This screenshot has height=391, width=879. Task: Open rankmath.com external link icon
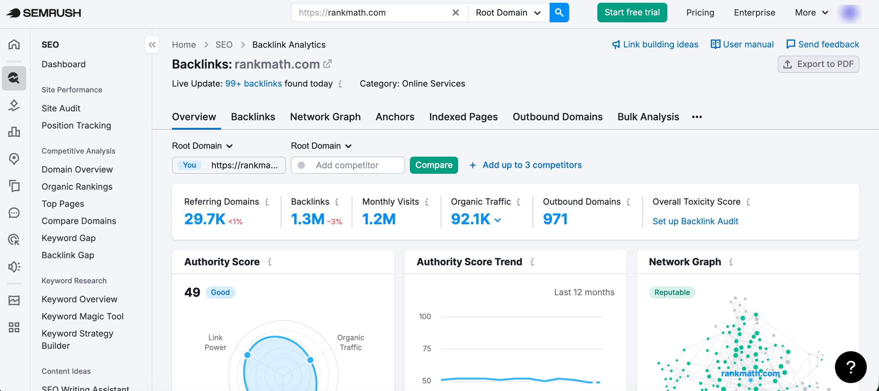[x=328, y=64]
